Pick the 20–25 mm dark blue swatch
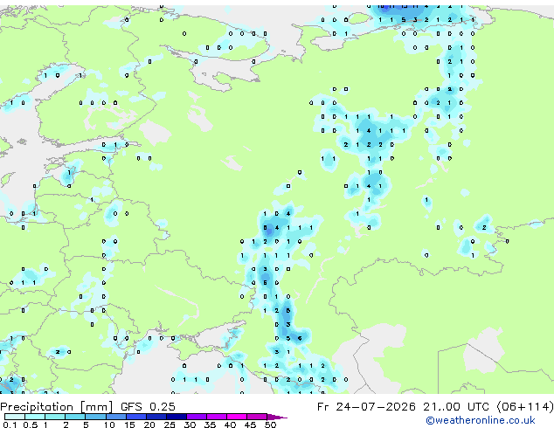Image resolution: width=554 pixels, height=428 pixels. point(156,417)
